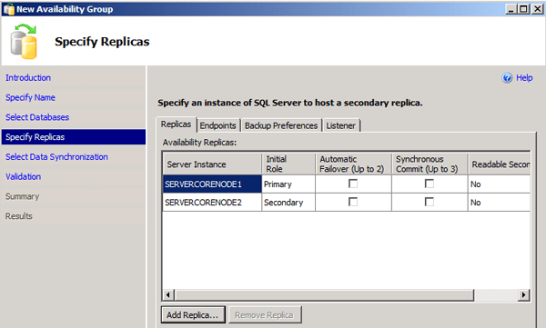Select the Specify Replicas page in sidebar
This screenshot has height=328, width=546.
pyautogui.click(x=74, y=137)
